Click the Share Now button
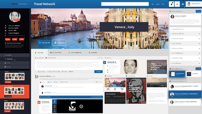This screenshot has height=114, width=202. pos(99,72)
